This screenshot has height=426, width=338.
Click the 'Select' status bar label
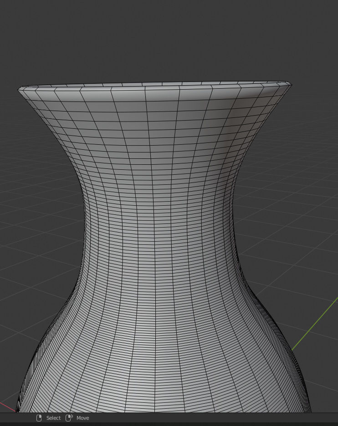click(53, 418)
